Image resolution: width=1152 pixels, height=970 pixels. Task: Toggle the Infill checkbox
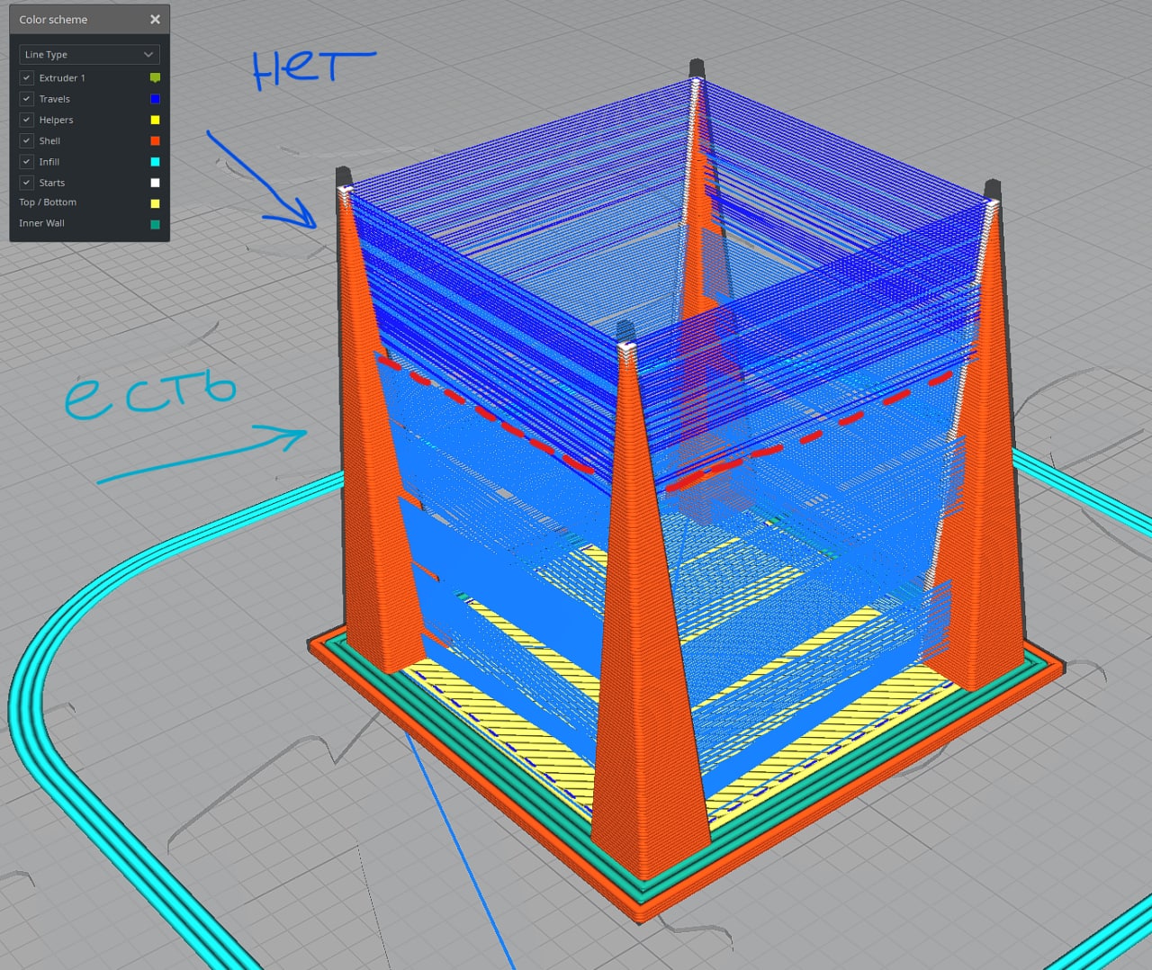[26, 162]
